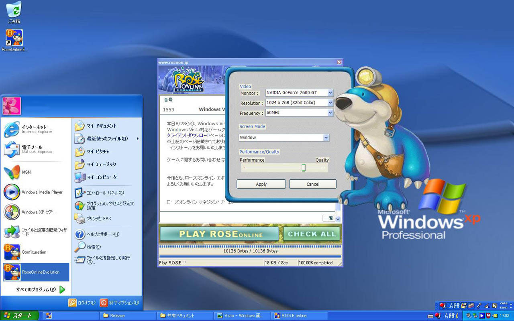The height and width of the screenshot is (321, 514).
Task: Click the Apply button
Action: point(261,184)
